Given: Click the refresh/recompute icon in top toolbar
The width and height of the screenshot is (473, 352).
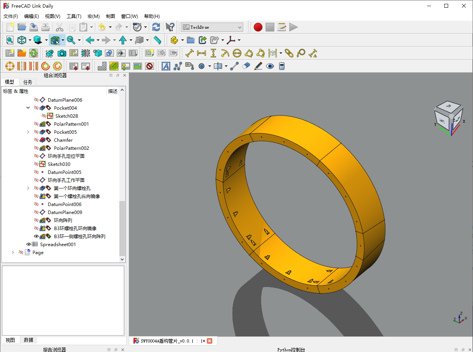Looking at the screenshot, I should pos(156,27).
